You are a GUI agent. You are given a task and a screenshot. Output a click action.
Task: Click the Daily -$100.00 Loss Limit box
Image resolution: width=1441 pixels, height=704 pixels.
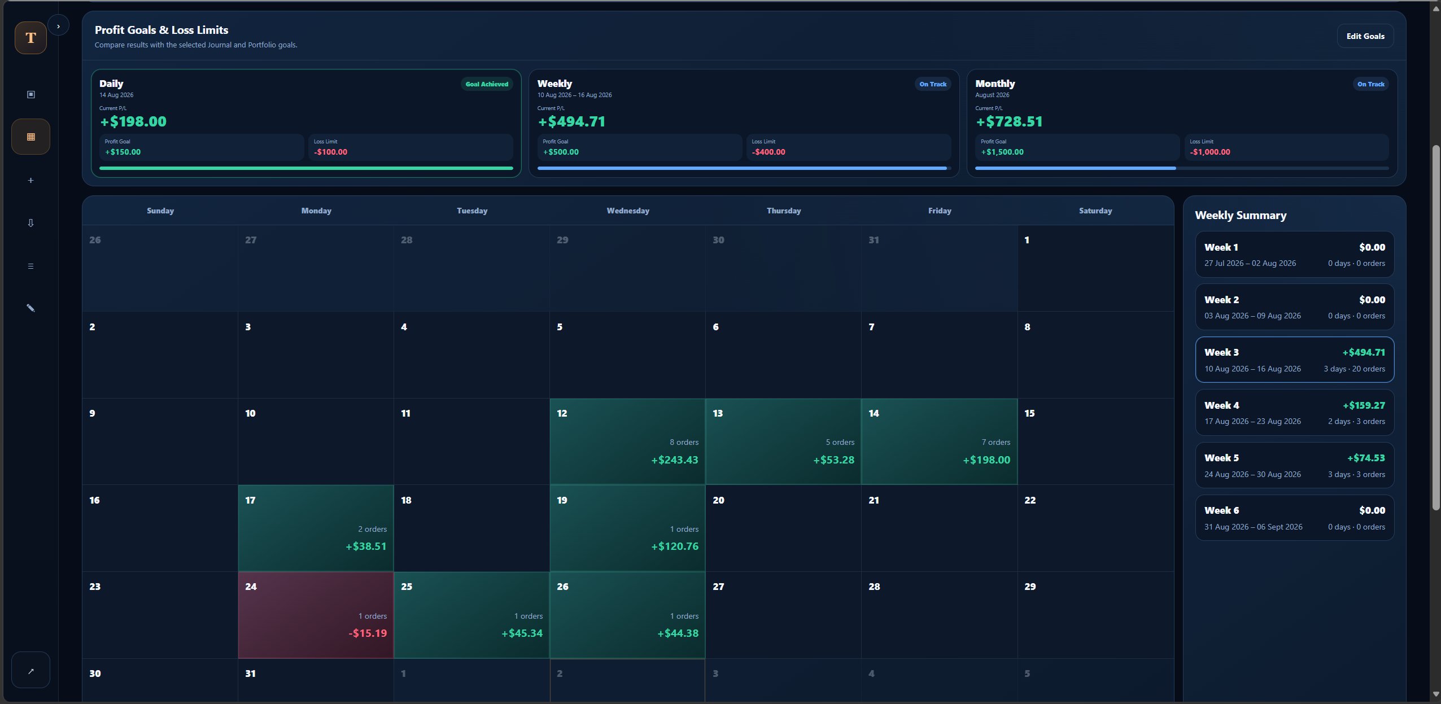tap(411, 147)
